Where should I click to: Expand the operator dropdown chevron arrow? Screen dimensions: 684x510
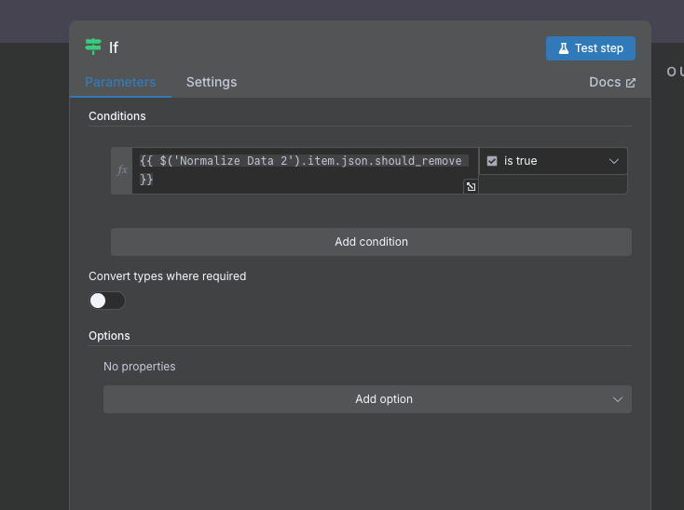(x=614, y=161)
